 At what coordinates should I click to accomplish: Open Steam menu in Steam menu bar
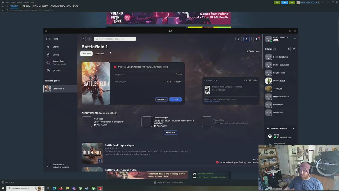(7, 2)
